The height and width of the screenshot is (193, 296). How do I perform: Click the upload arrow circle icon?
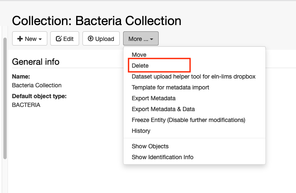pos(90,38)
